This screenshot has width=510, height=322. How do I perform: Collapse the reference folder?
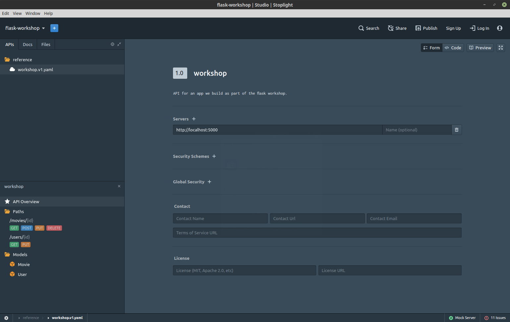point(62,60)
